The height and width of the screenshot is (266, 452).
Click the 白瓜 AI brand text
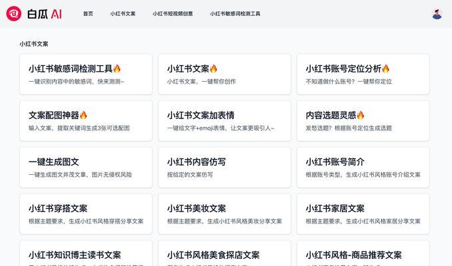[45, 14]
